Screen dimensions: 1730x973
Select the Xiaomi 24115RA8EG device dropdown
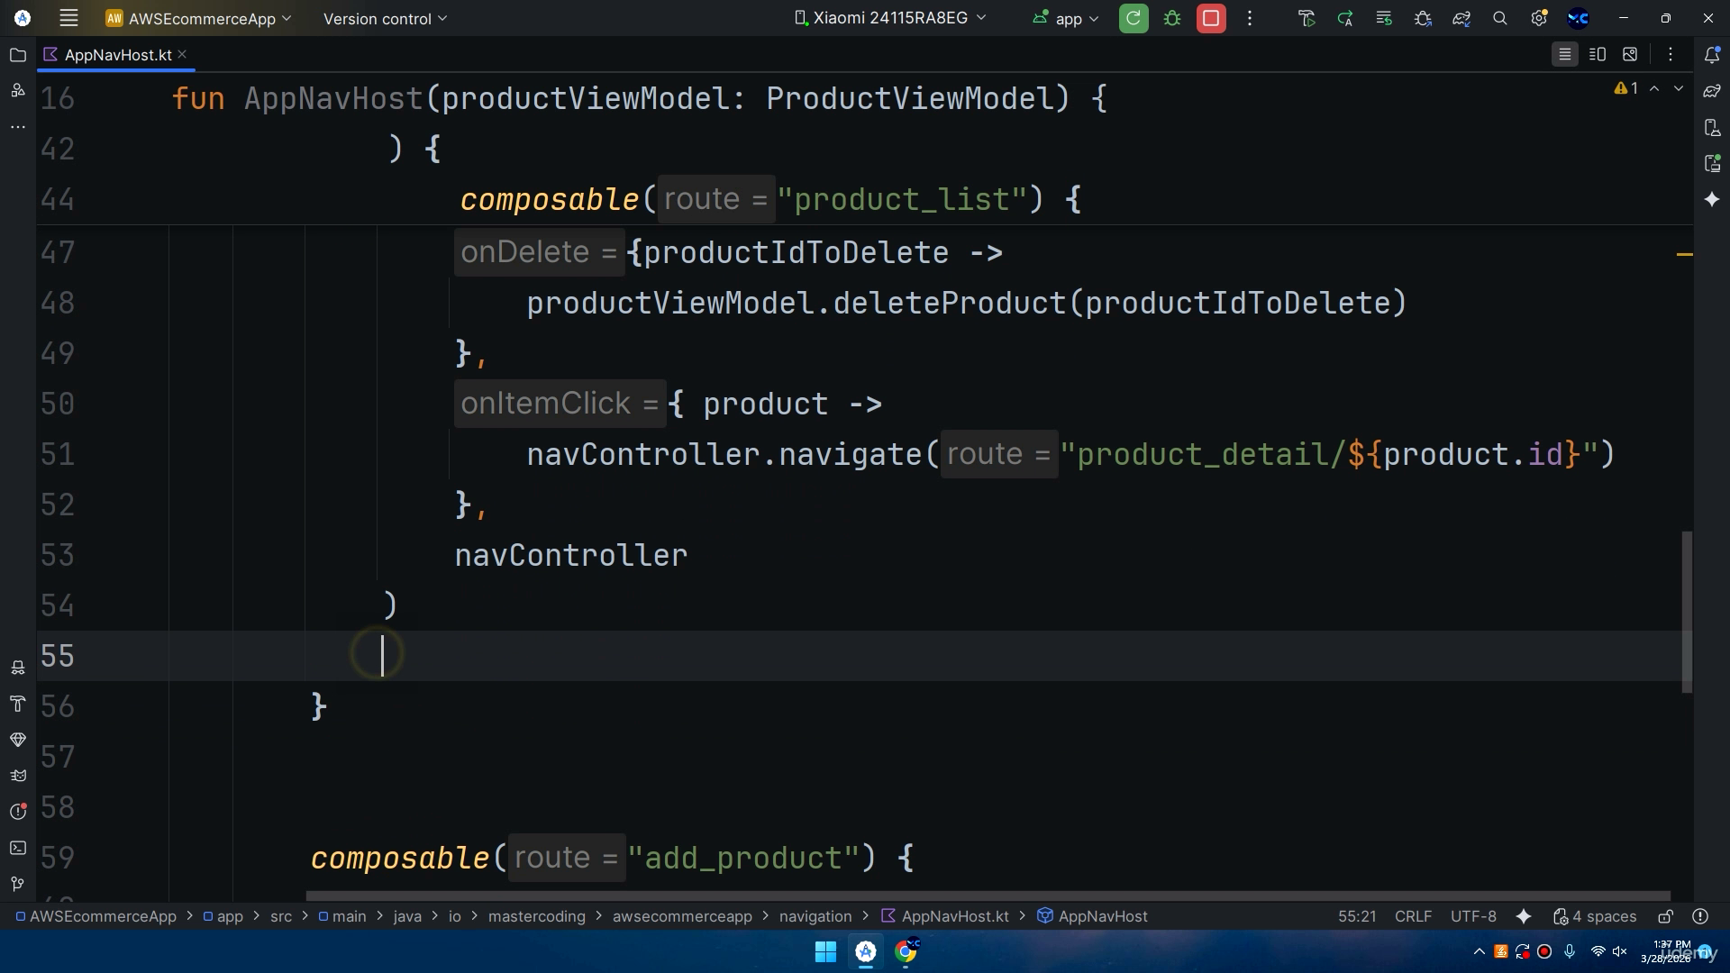pos(890,18)
